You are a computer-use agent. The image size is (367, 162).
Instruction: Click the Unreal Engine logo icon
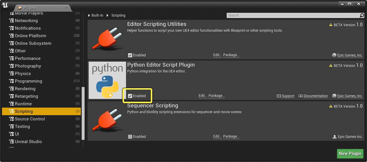coord(6,6)
